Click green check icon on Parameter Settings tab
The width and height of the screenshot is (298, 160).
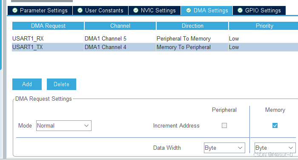pos(15,10)
